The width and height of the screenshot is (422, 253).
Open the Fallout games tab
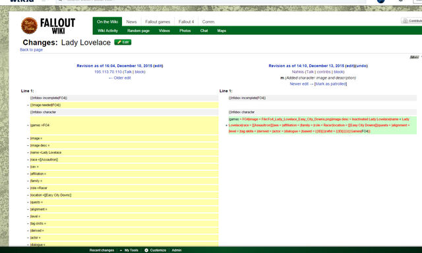[158, 22]
